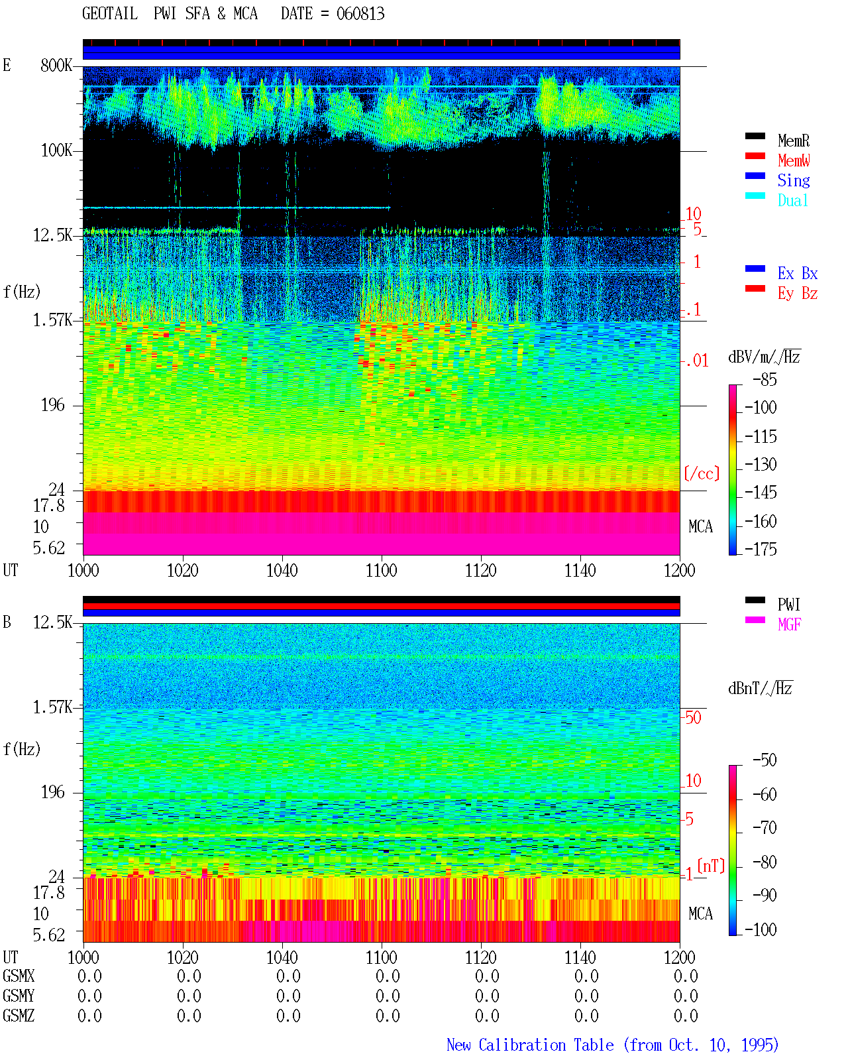The height and width of the screenshot is (1056, 848).
Task: Click the -175 value on electric color bar
Action: tap(761, 549)
